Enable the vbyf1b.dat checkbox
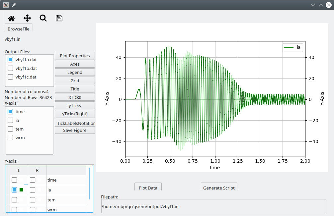Screen dimensions: 334x216 10,69
